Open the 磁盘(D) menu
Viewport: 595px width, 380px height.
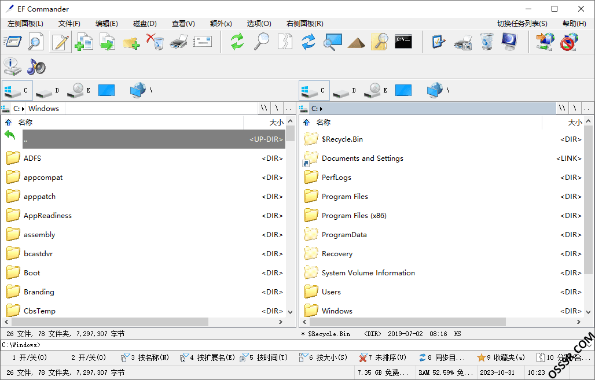click(x=145, y=24)
